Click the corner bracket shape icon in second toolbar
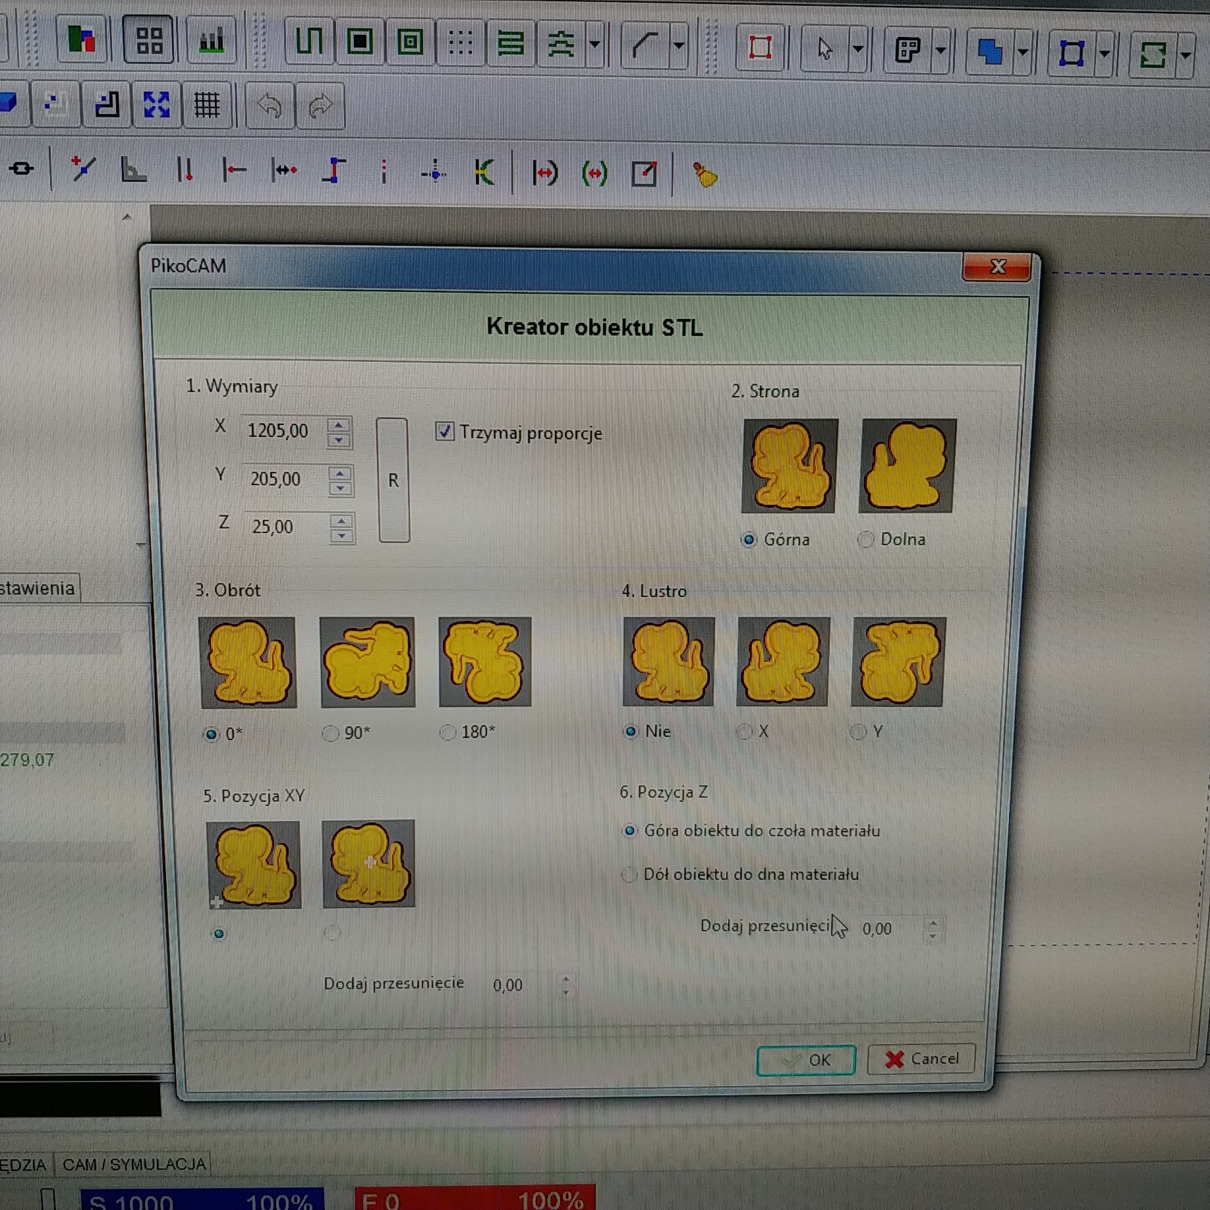Viewport: 1210px width, 1210px height. [x=107, y=103]
